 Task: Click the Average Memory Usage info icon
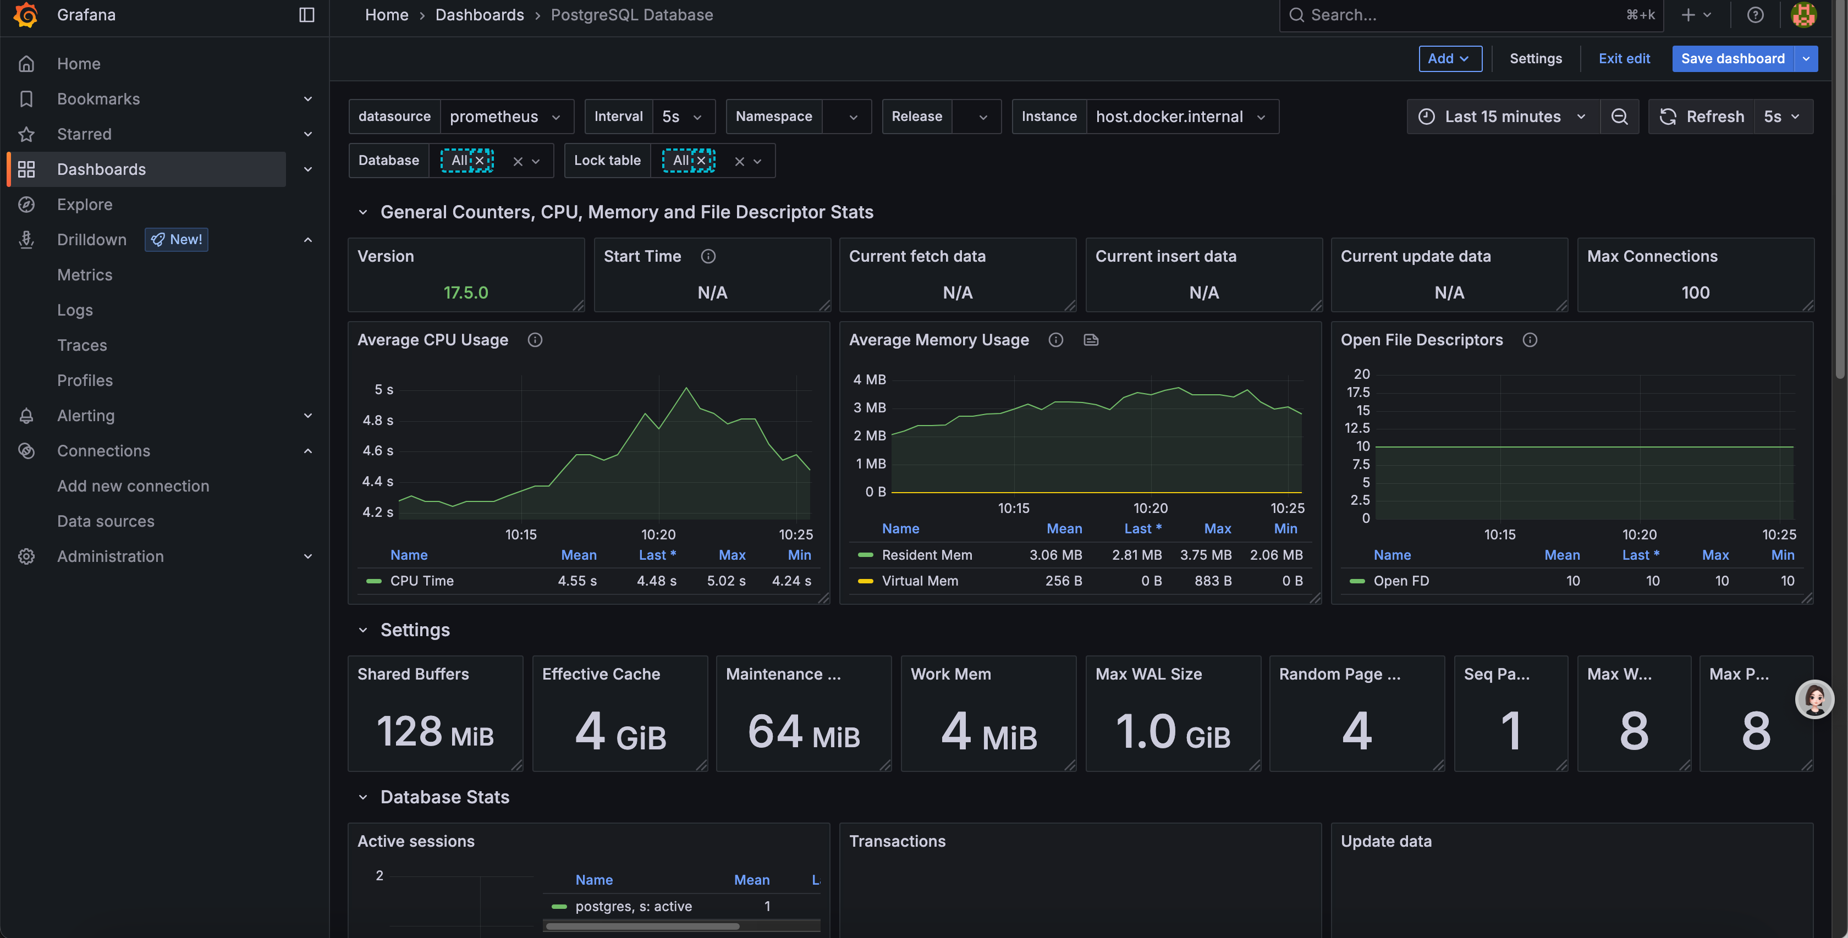[1055, 340]
